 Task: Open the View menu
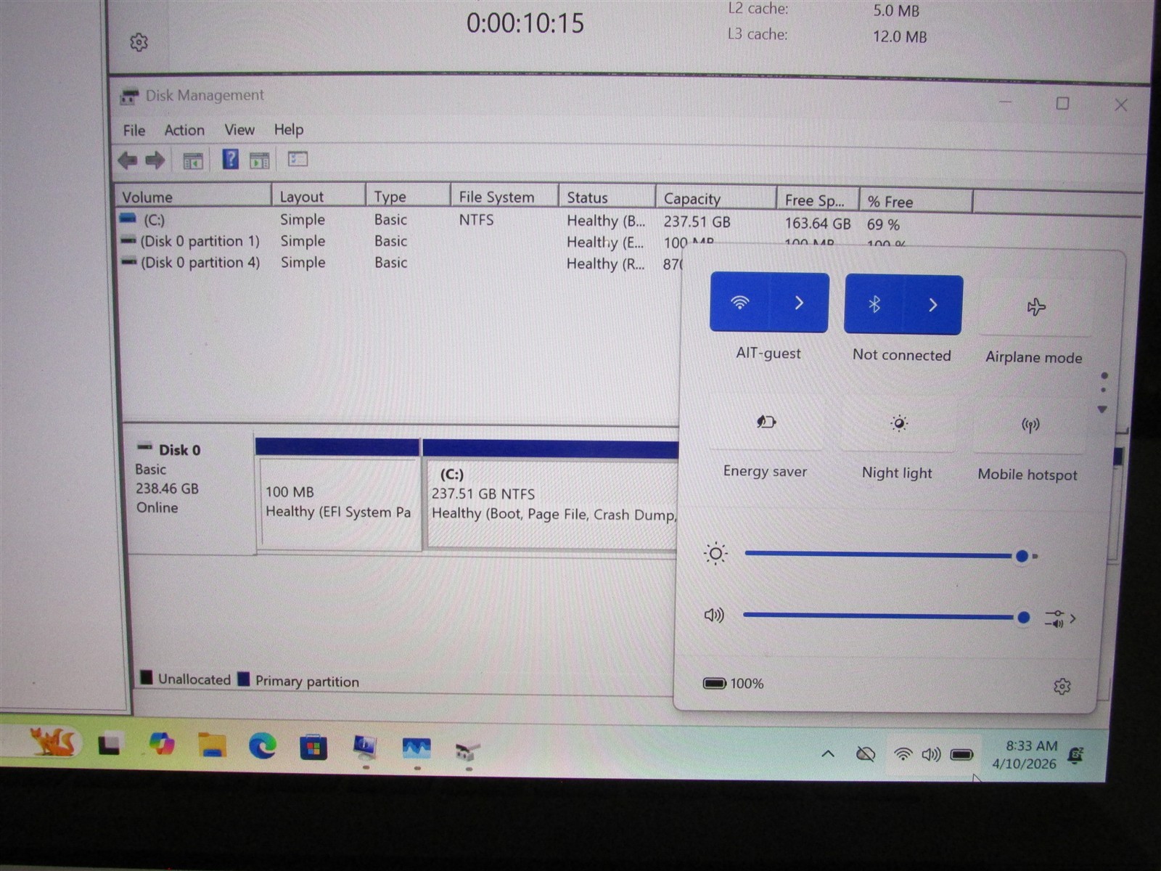click(239, 130)
